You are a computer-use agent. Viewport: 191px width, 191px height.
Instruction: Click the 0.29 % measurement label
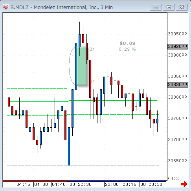(x=127, y=49)
